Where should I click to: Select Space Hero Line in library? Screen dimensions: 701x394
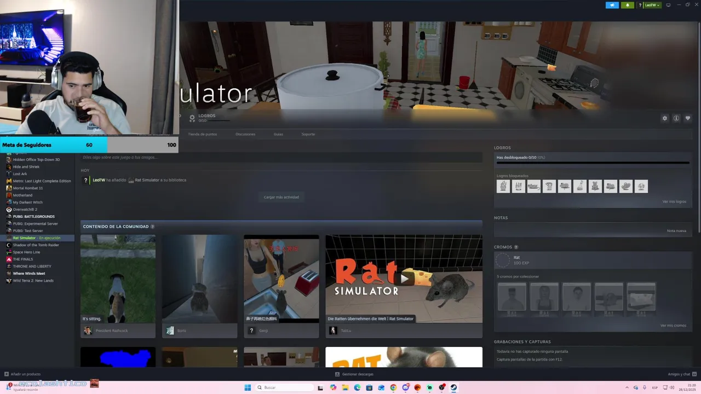(26, 252)
